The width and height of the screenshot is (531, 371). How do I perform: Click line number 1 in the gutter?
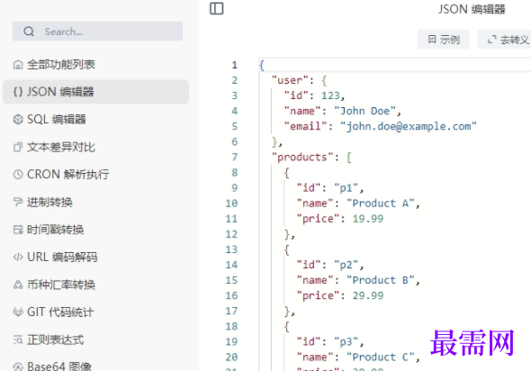tap(234, 65)
